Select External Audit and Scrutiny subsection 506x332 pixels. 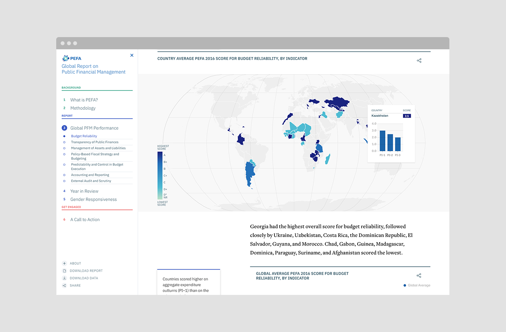click(x=91, y=181)
